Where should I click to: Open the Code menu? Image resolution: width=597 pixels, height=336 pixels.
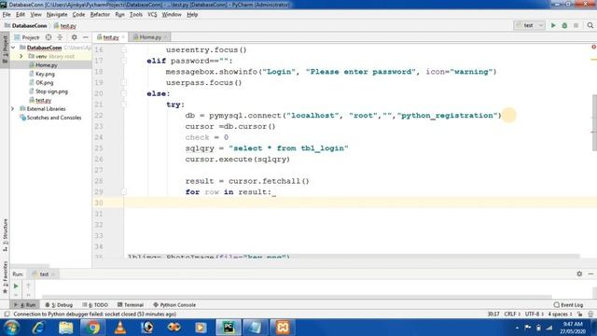[78, 15]
